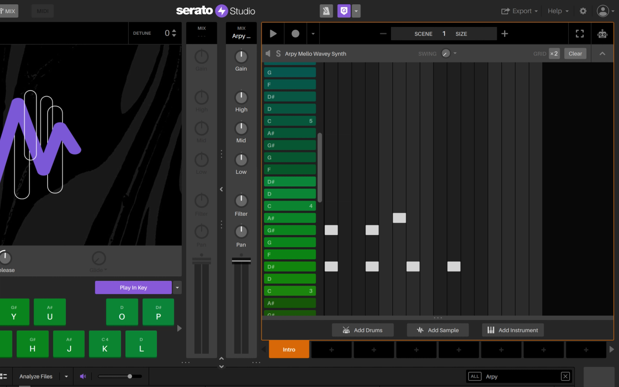Viewport: 619px width, 387px height.
Task: Open the Play In Key dropdown arrow
Action: coord(177,287)
